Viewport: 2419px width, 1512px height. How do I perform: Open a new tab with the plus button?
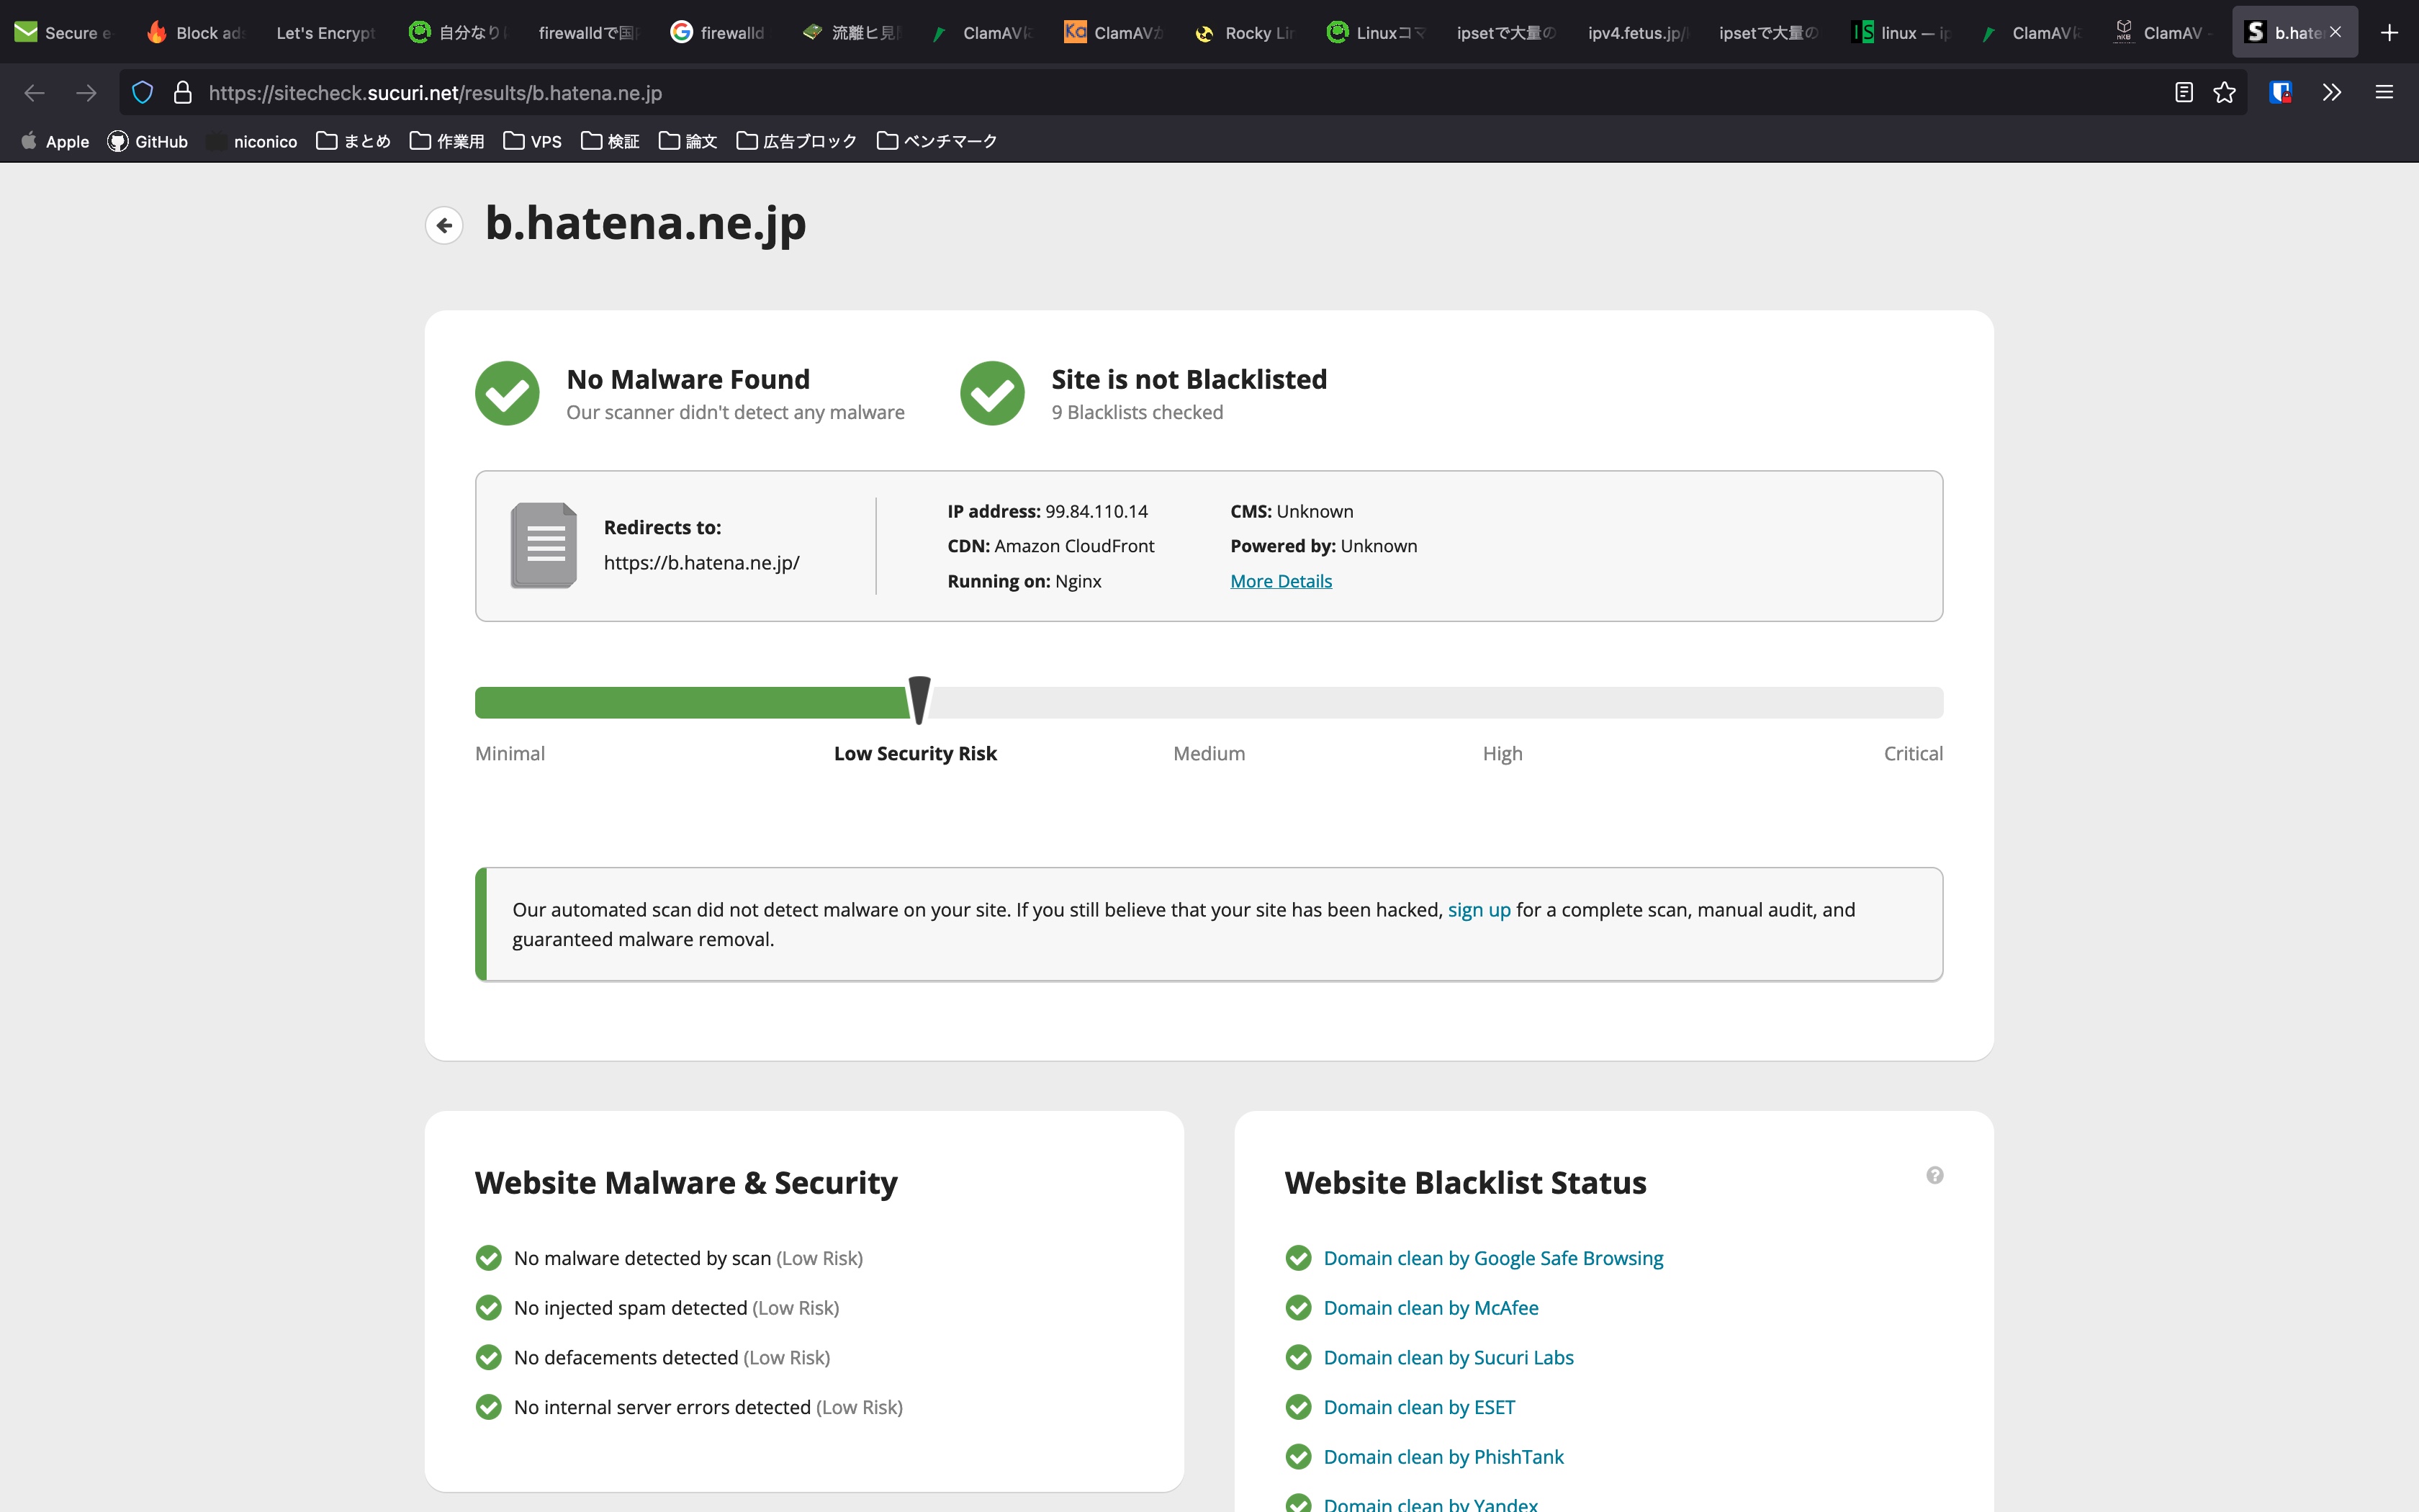click(x=2391, y=32)
